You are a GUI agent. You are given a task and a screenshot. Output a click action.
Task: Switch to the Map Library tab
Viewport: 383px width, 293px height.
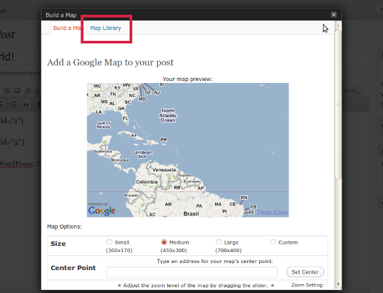(x=105, y=28)
